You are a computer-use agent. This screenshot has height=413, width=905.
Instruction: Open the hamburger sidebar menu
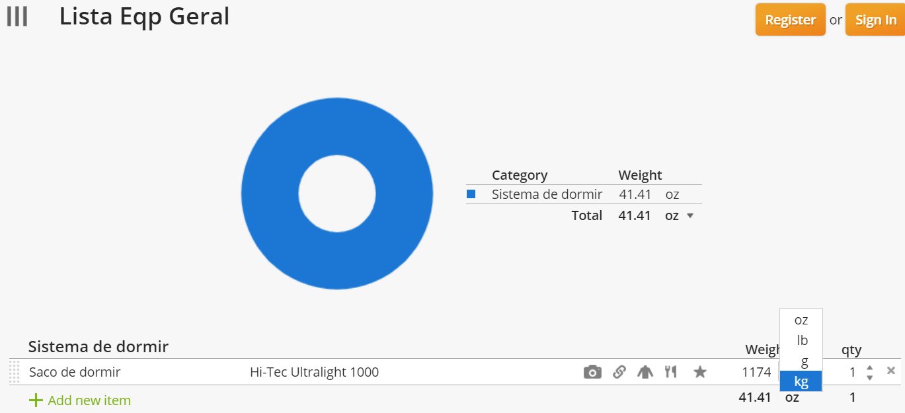tap(17, 17)
